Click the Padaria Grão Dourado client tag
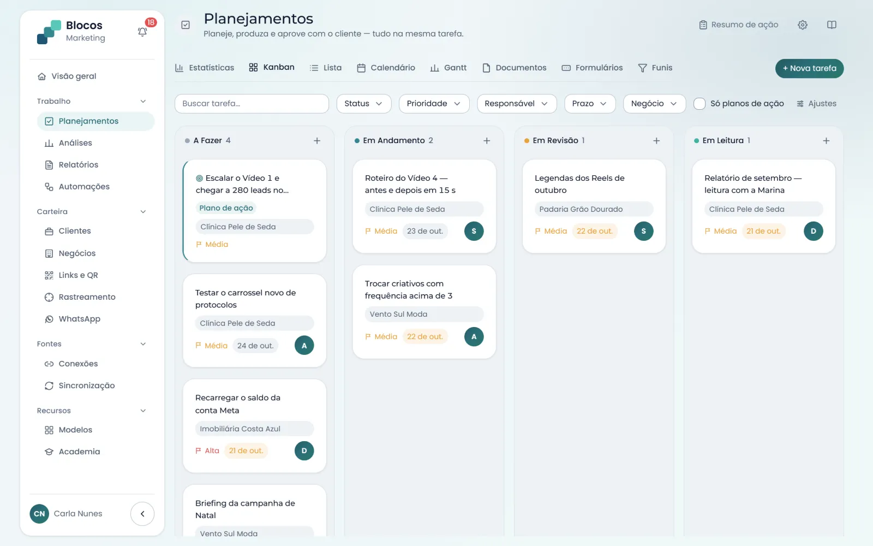Image resolution: width=873 pixels, height=546 pixels. click(x=594, y=209)
